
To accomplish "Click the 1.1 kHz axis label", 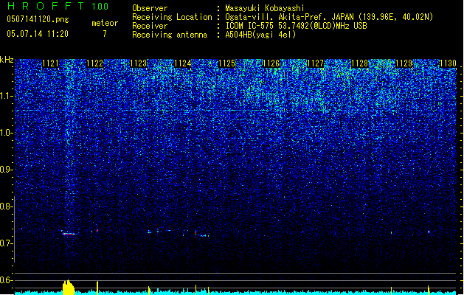I will [6, 96].
